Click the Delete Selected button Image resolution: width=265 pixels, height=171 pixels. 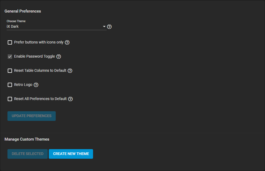coord(27,154)
